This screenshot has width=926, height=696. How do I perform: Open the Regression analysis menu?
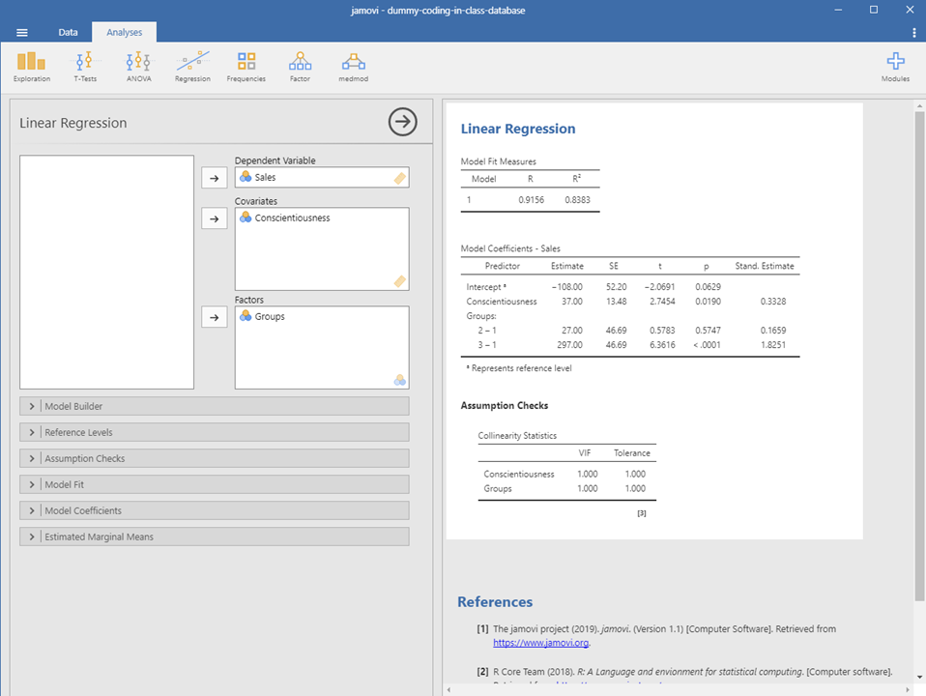[192, 66]
